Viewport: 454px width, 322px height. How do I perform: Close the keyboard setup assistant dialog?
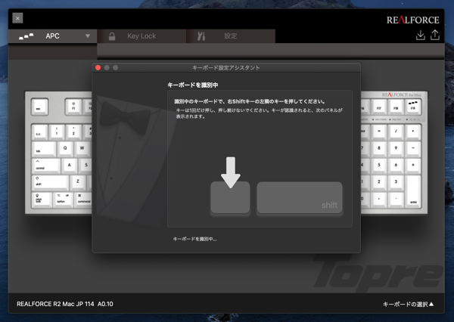pyautogui.click(x=98, y=67)
